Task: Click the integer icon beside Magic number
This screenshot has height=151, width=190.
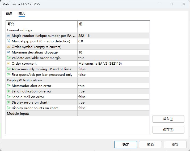Action: click(x=9, y=36)
